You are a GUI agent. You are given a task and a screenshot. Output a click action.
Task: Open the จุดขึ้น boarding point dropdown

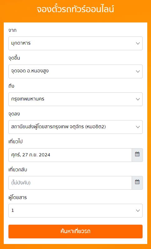75,71
